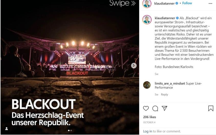Click the Blackout concert photo

coord(70,66)
